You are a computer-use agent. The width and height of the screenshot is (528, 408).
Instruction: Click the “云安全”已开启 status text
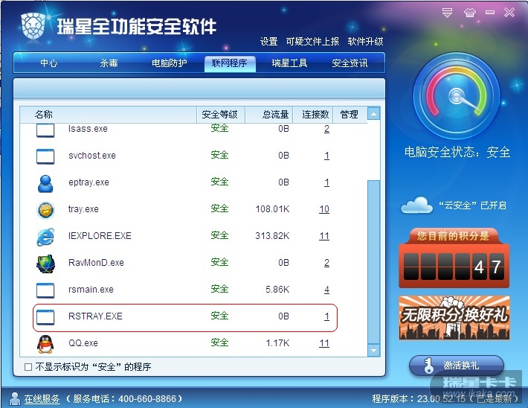click(472, 205)
